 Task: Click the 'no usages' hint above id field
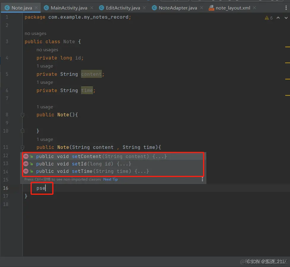47,50
